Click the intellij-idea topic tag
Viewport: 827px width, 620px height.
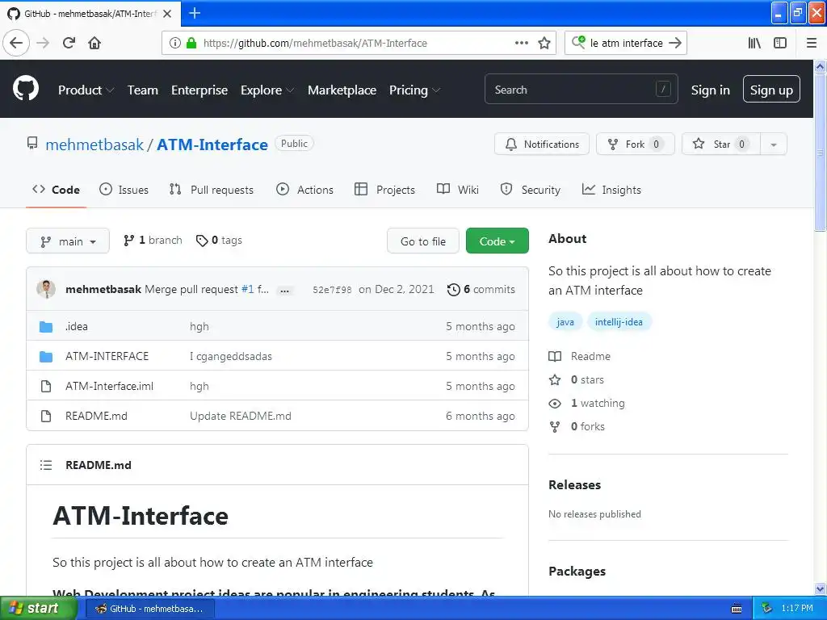coord(619,322)
